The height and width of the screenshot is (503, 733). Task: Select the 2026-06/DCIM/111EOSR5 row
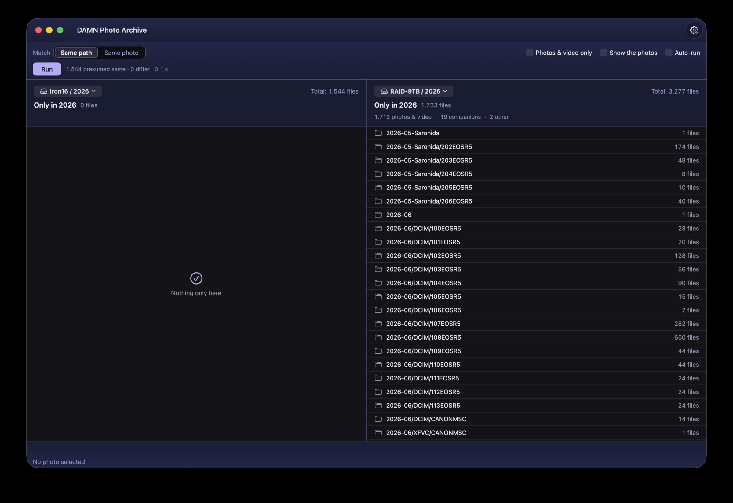536,378
